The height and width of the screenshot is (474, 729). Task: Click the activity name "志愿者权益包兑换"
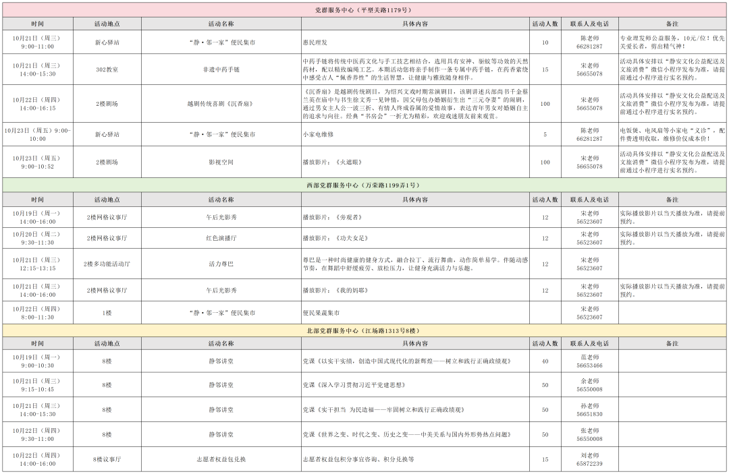coord(221,459)
